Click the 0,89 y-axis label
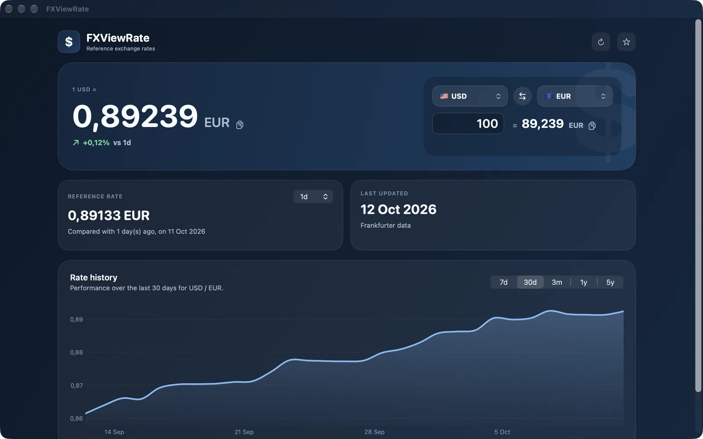This screenshot has width=703, height=439. coord(76,320)
